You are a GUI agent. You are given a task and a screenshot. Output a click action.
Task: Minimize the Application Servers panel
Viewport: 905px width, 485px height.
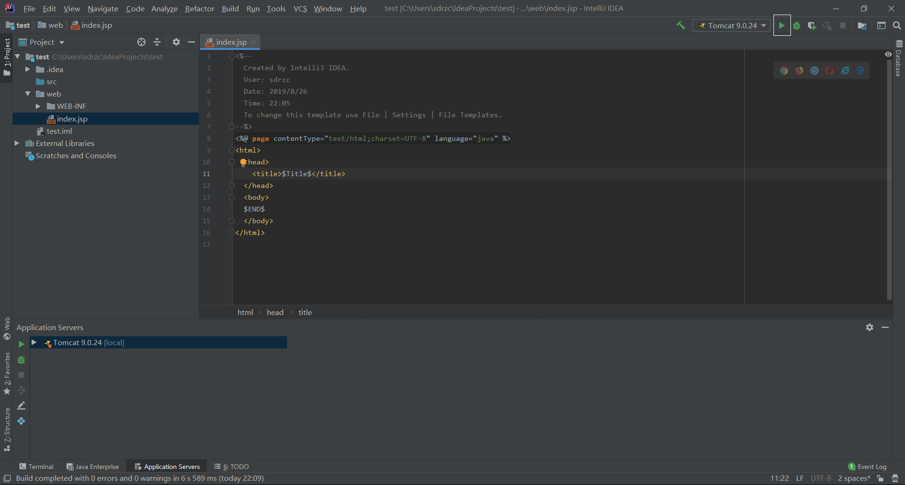pos(885,327)
